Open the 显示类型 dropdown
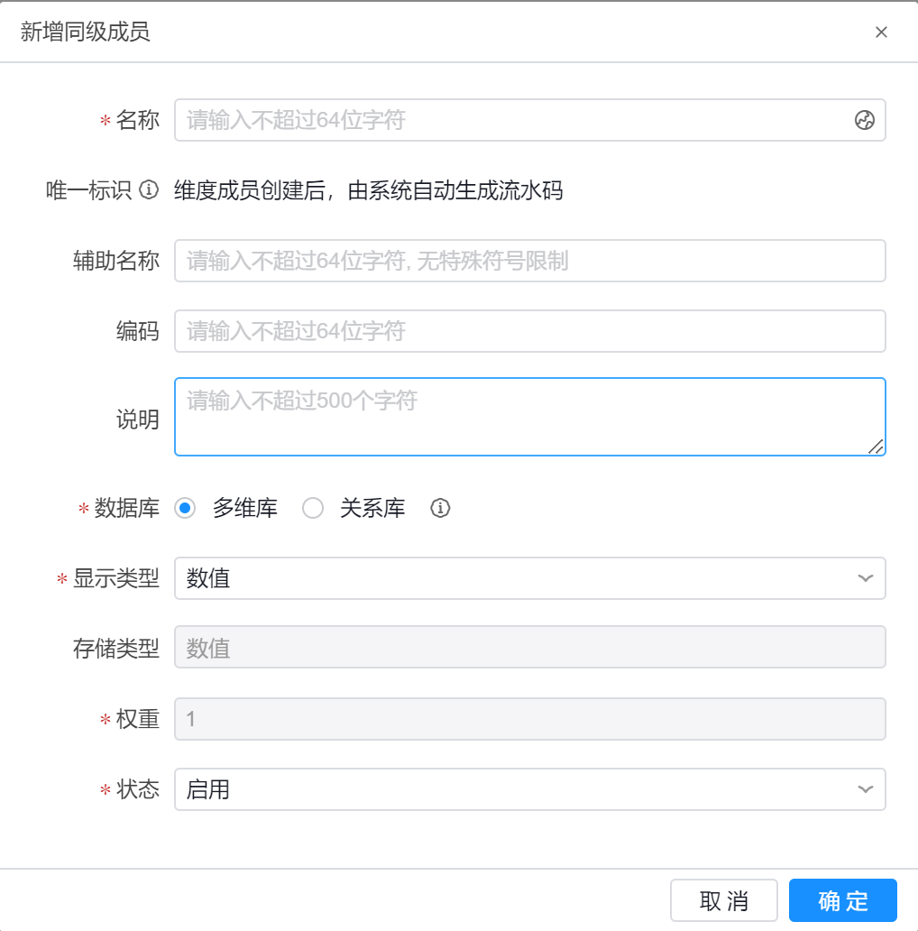The height and width of the screenshot is (931, 918). [x=514, y=578]
